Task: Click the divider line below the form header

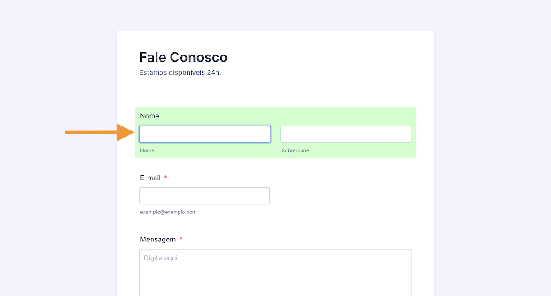Action: 275,95
